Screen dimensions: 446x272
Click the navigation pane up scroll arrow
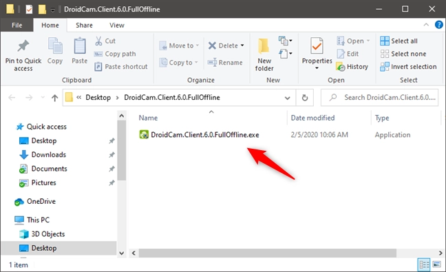click(x=121, y=116)
